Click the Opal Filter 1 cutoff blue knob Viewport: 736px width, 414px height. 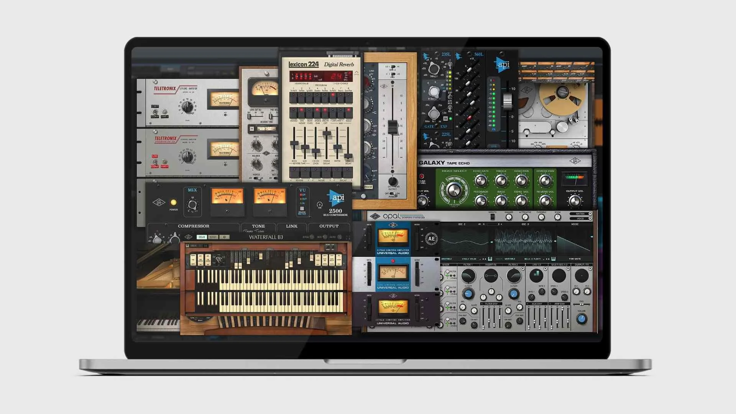click(x=468, y=294)
